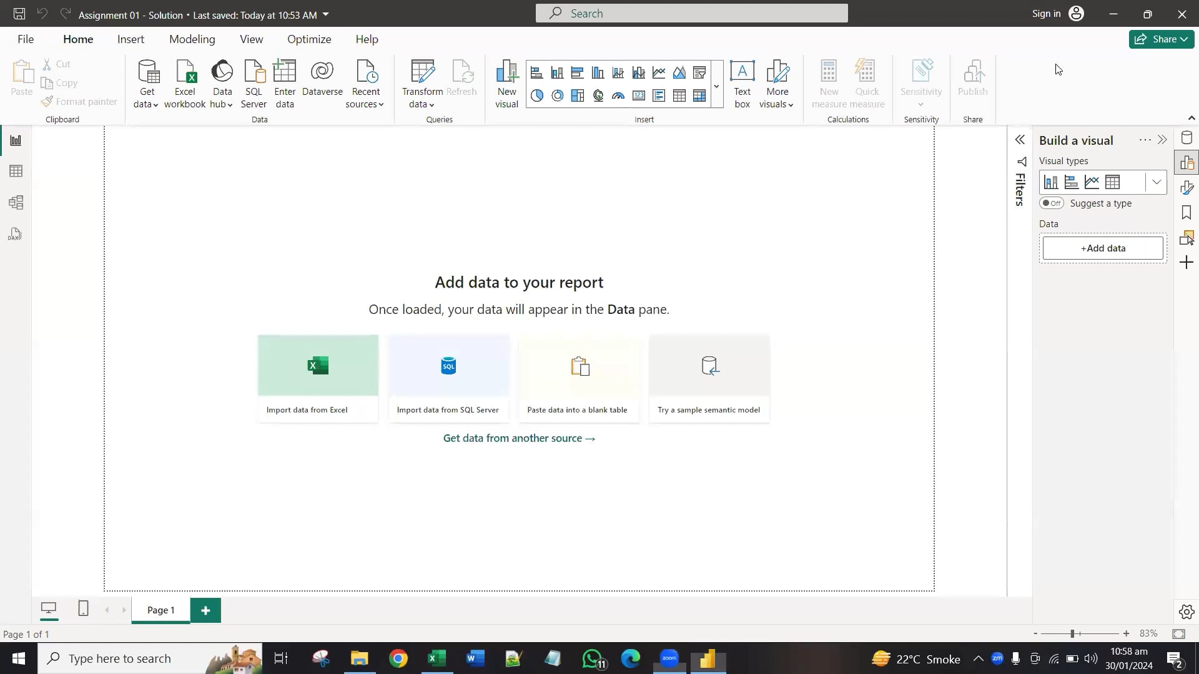Viewport: 1199px width, 674px height.
Task: Expand the Visual types dropdown
Action: (x=1156, y=182)
